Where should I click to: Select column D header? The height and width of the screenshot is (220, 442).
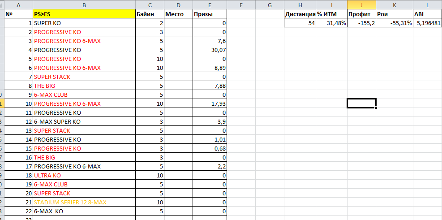178,5
